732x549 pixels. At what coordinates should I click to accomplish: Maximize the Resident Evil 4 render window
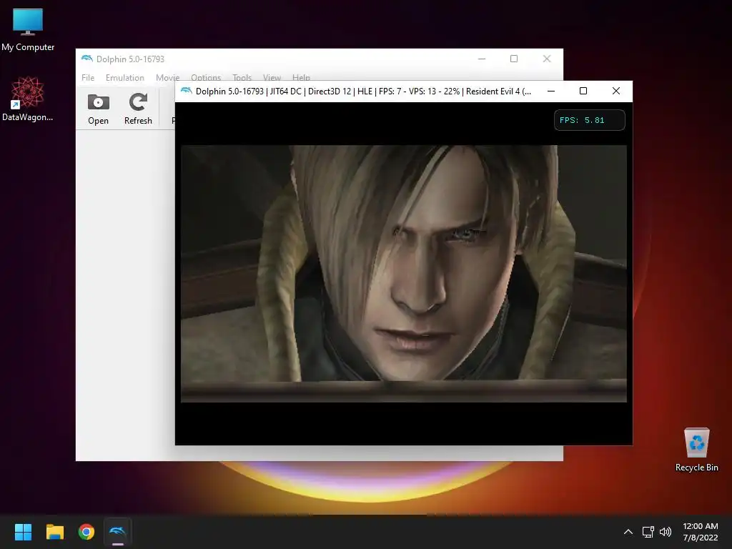click(x=583, y=91)
